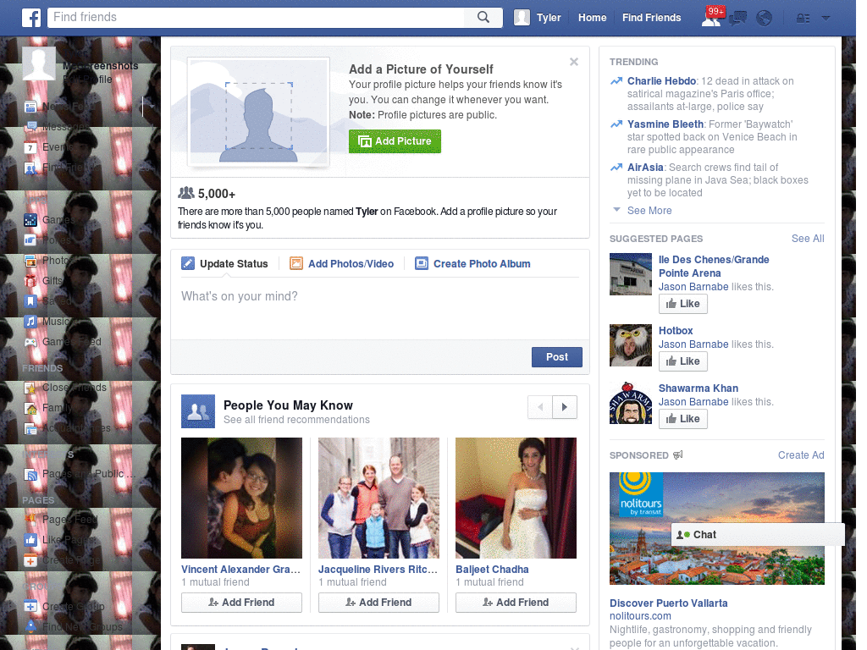This screenshot has height=650, width=867.
Task: Open the notifications globe icon
Action: pos(765,19)
